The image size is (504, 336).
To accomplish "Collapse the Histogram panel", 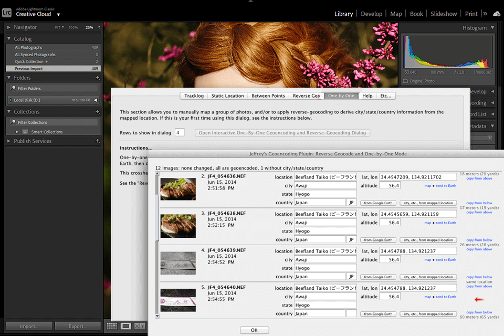I will pyautogui.click(x=492, y=28).
